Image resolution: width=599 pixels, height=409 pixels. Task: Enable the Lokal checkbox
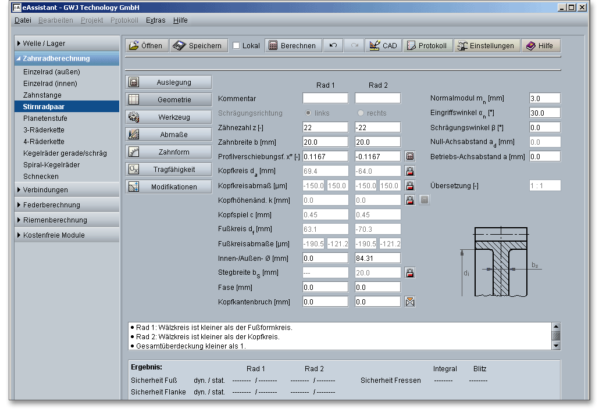click(x=236, y=46)
